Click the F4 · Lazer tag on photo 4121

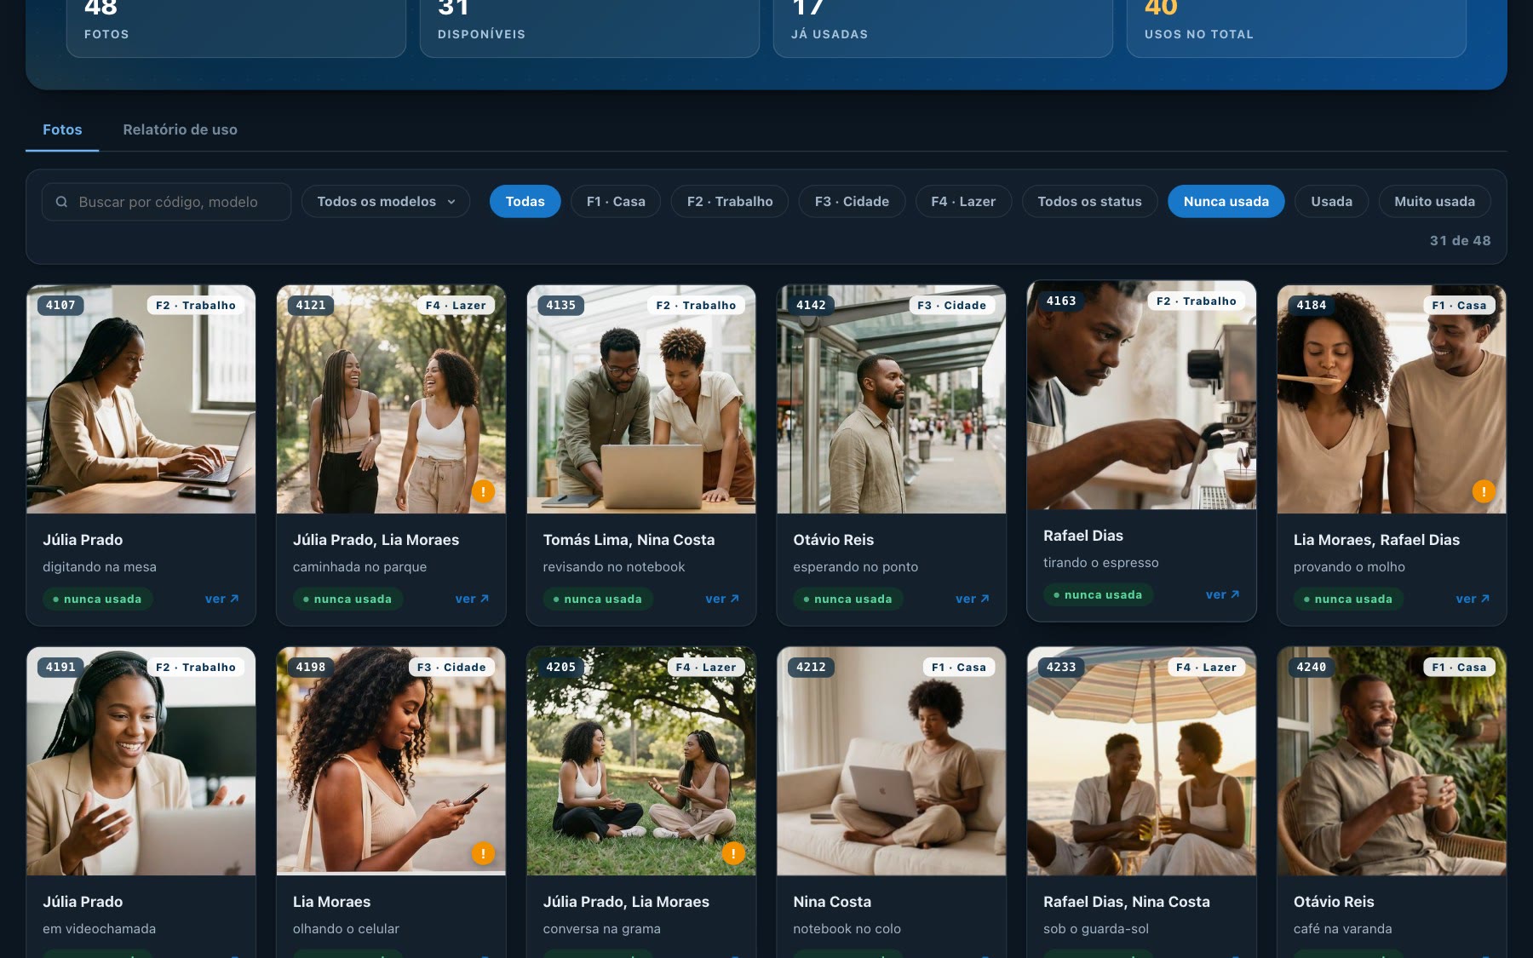(x=456, y=305)
